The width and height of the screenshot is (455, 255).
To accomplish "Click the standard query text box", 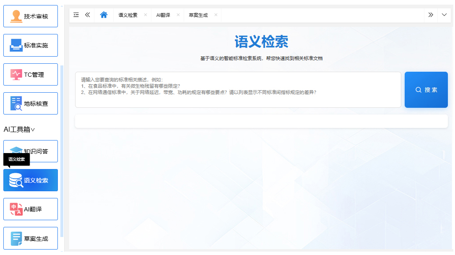I will tap(238, 90).
